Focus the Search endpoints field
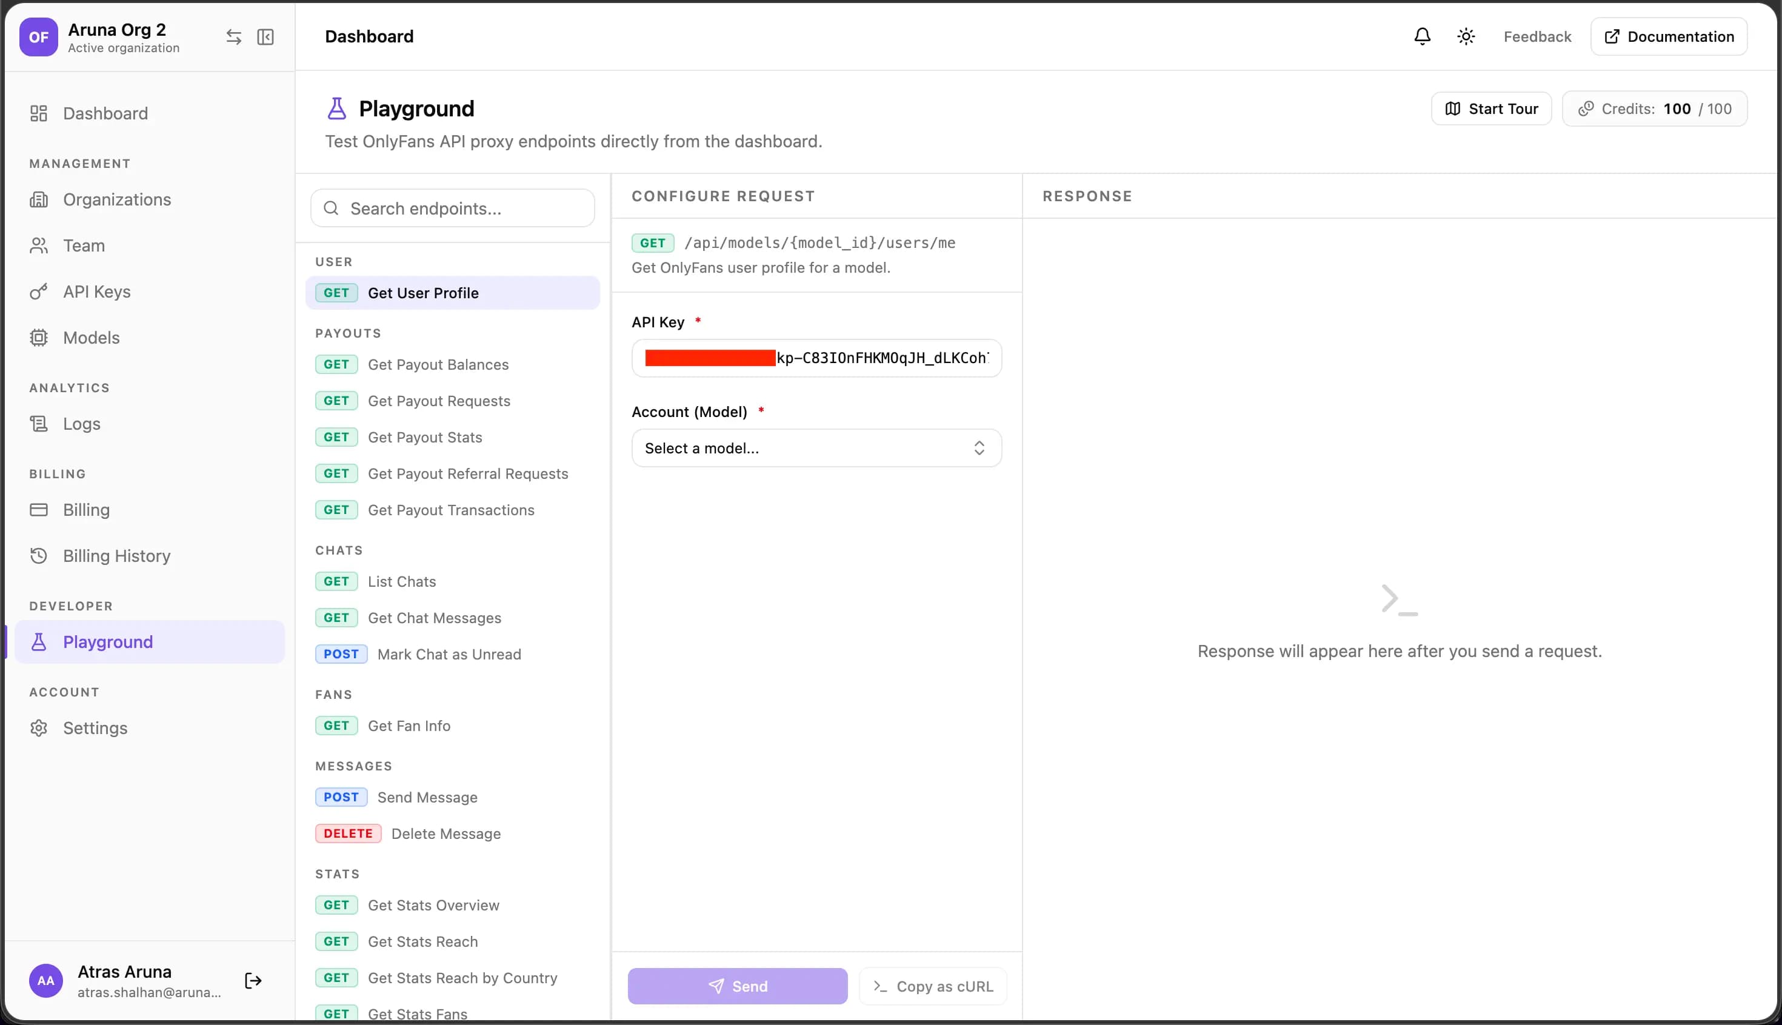 click(453, 209)
